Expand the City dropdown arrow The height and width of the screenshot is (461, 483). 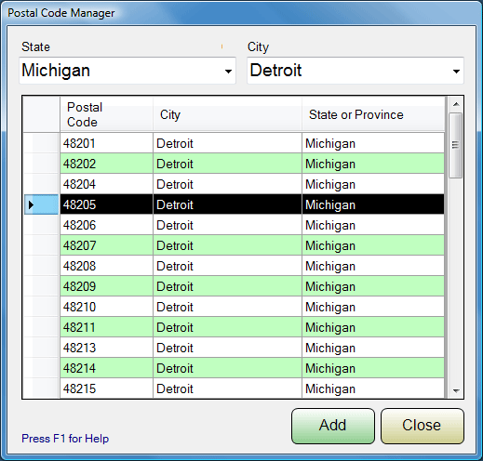click(456, 71)
